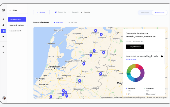Switch to the Map view tab
The width and height of the screenshot is (170, 107).
click(x=58, y=23)
